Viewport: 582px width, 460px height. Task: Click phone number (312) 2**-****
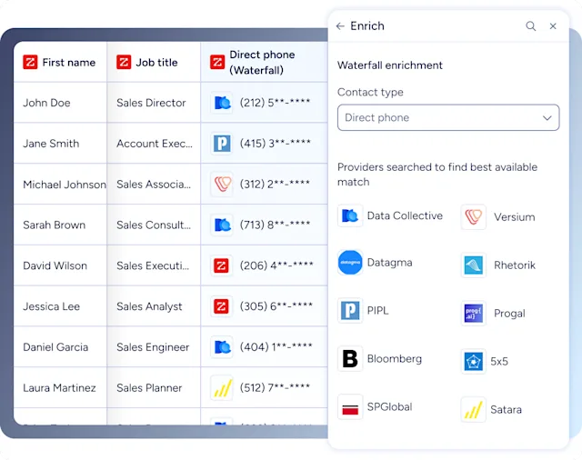click(x=275, y=184)
